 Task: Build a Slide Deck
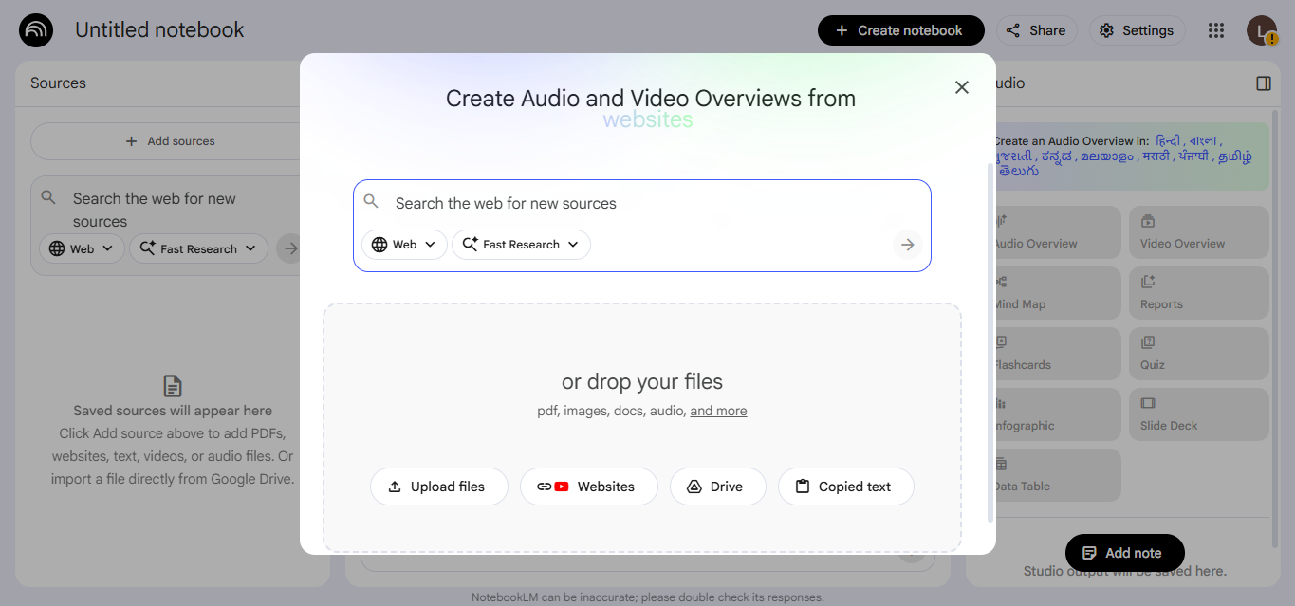1197,413
